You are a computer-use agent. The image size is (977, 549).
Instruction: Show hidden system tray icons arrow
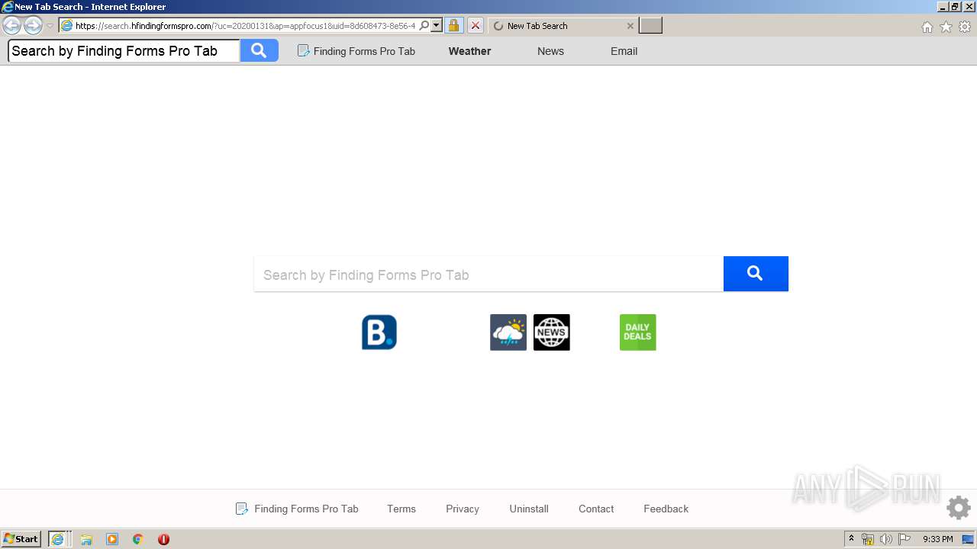coord(851,539)
